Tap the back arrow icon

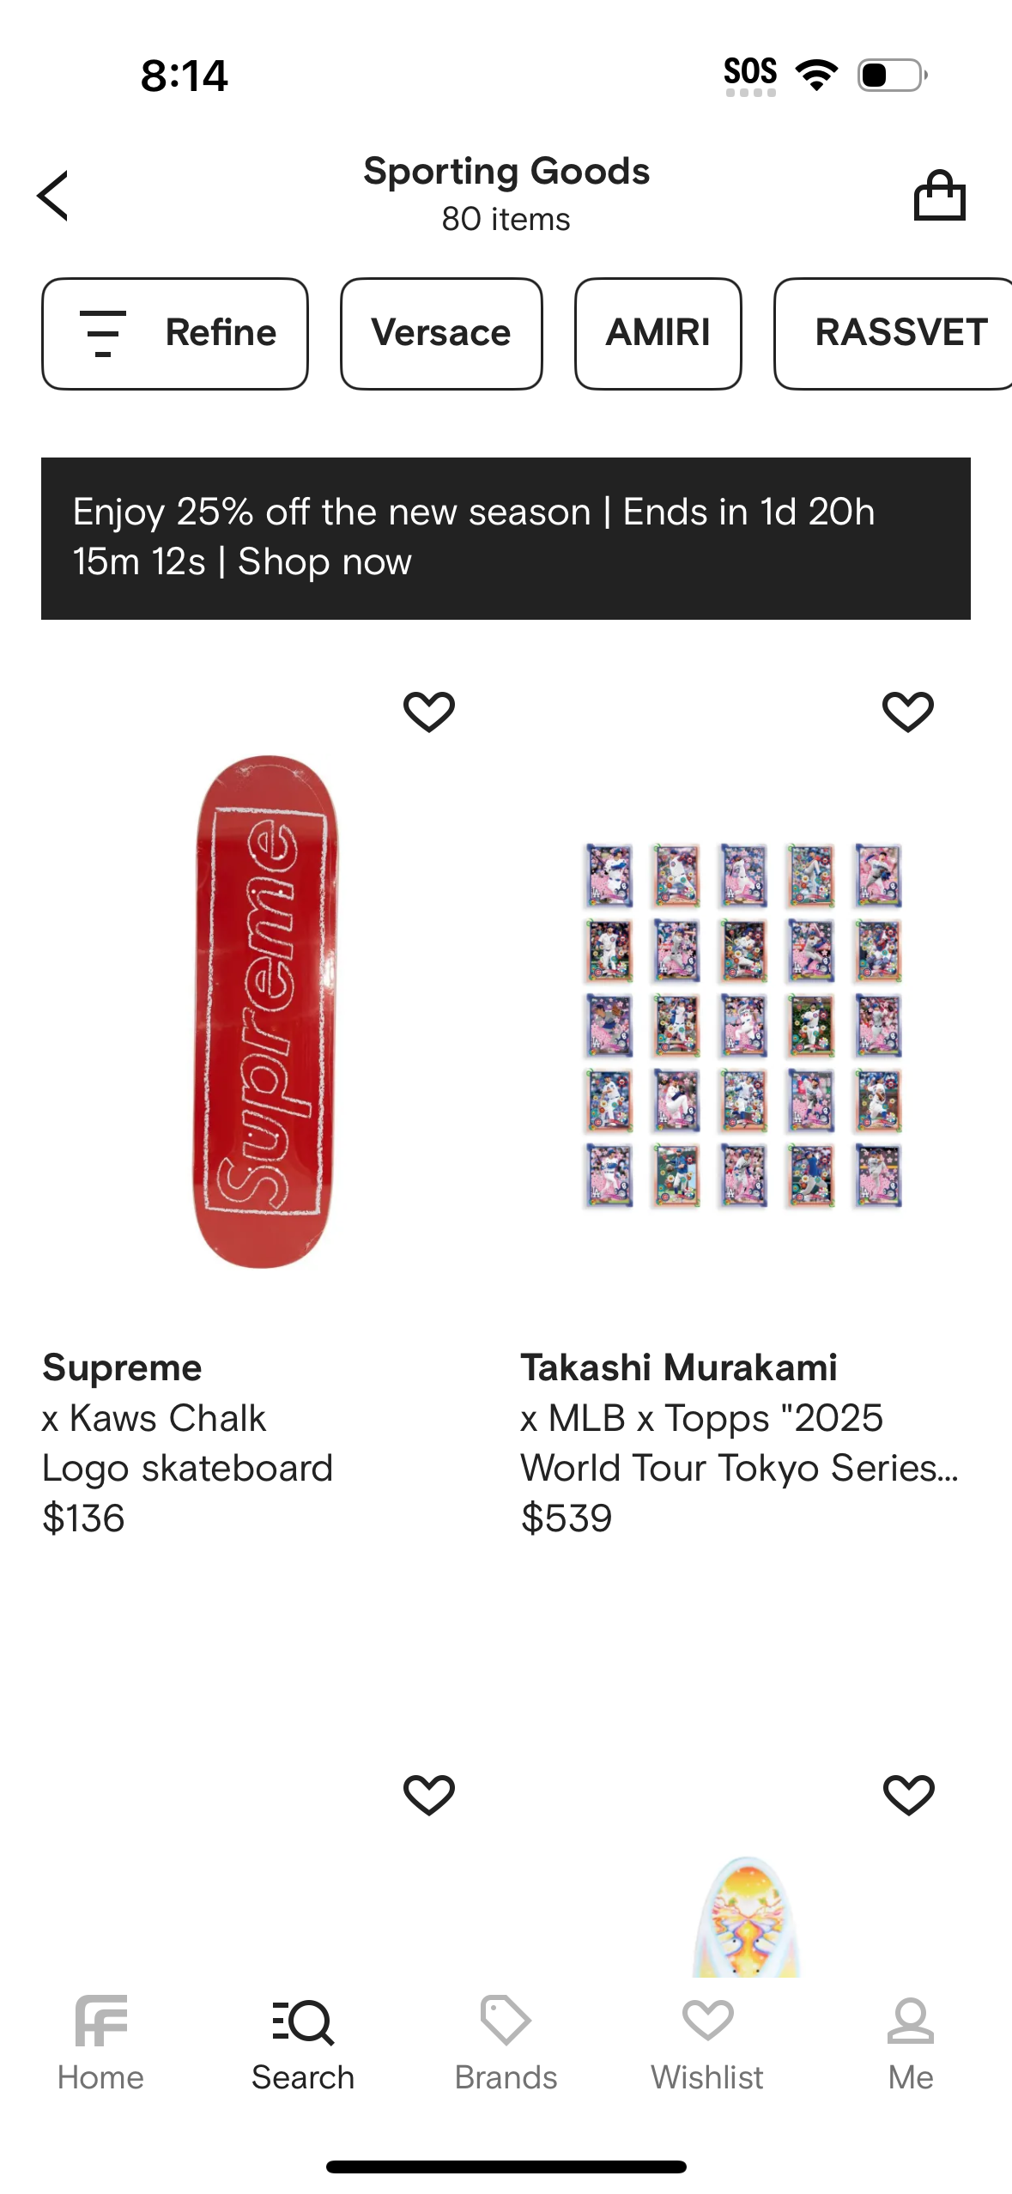pyautogui.click(x=53, y=196)
